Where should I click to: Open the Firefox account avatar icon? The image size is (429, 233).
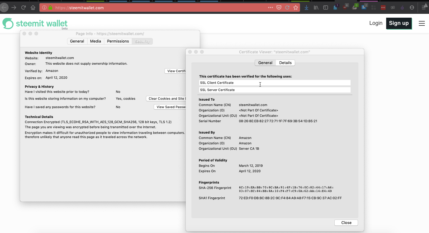click(412, 8)
